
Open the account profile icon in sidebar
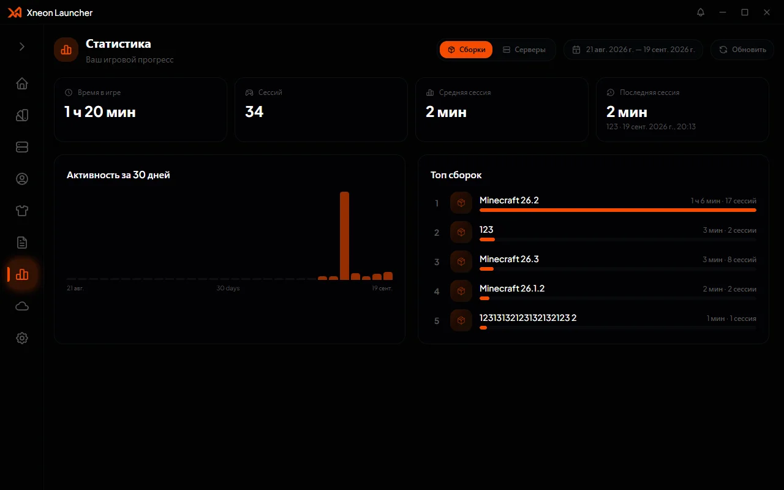(22, 179)
